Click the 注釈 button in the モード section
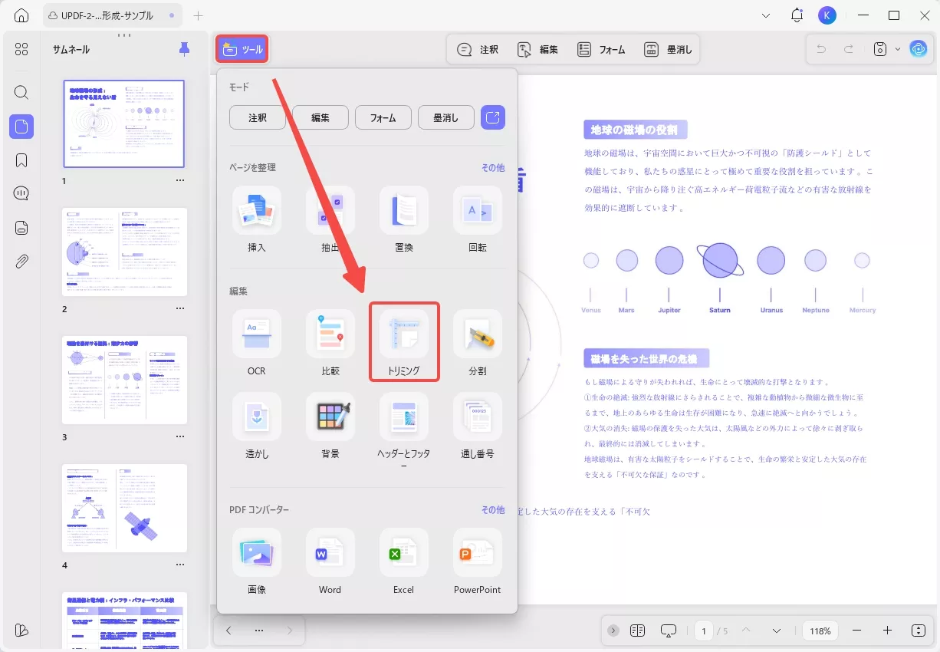Image resolution: width=940 pixels, height=652 pixels. 258,117
